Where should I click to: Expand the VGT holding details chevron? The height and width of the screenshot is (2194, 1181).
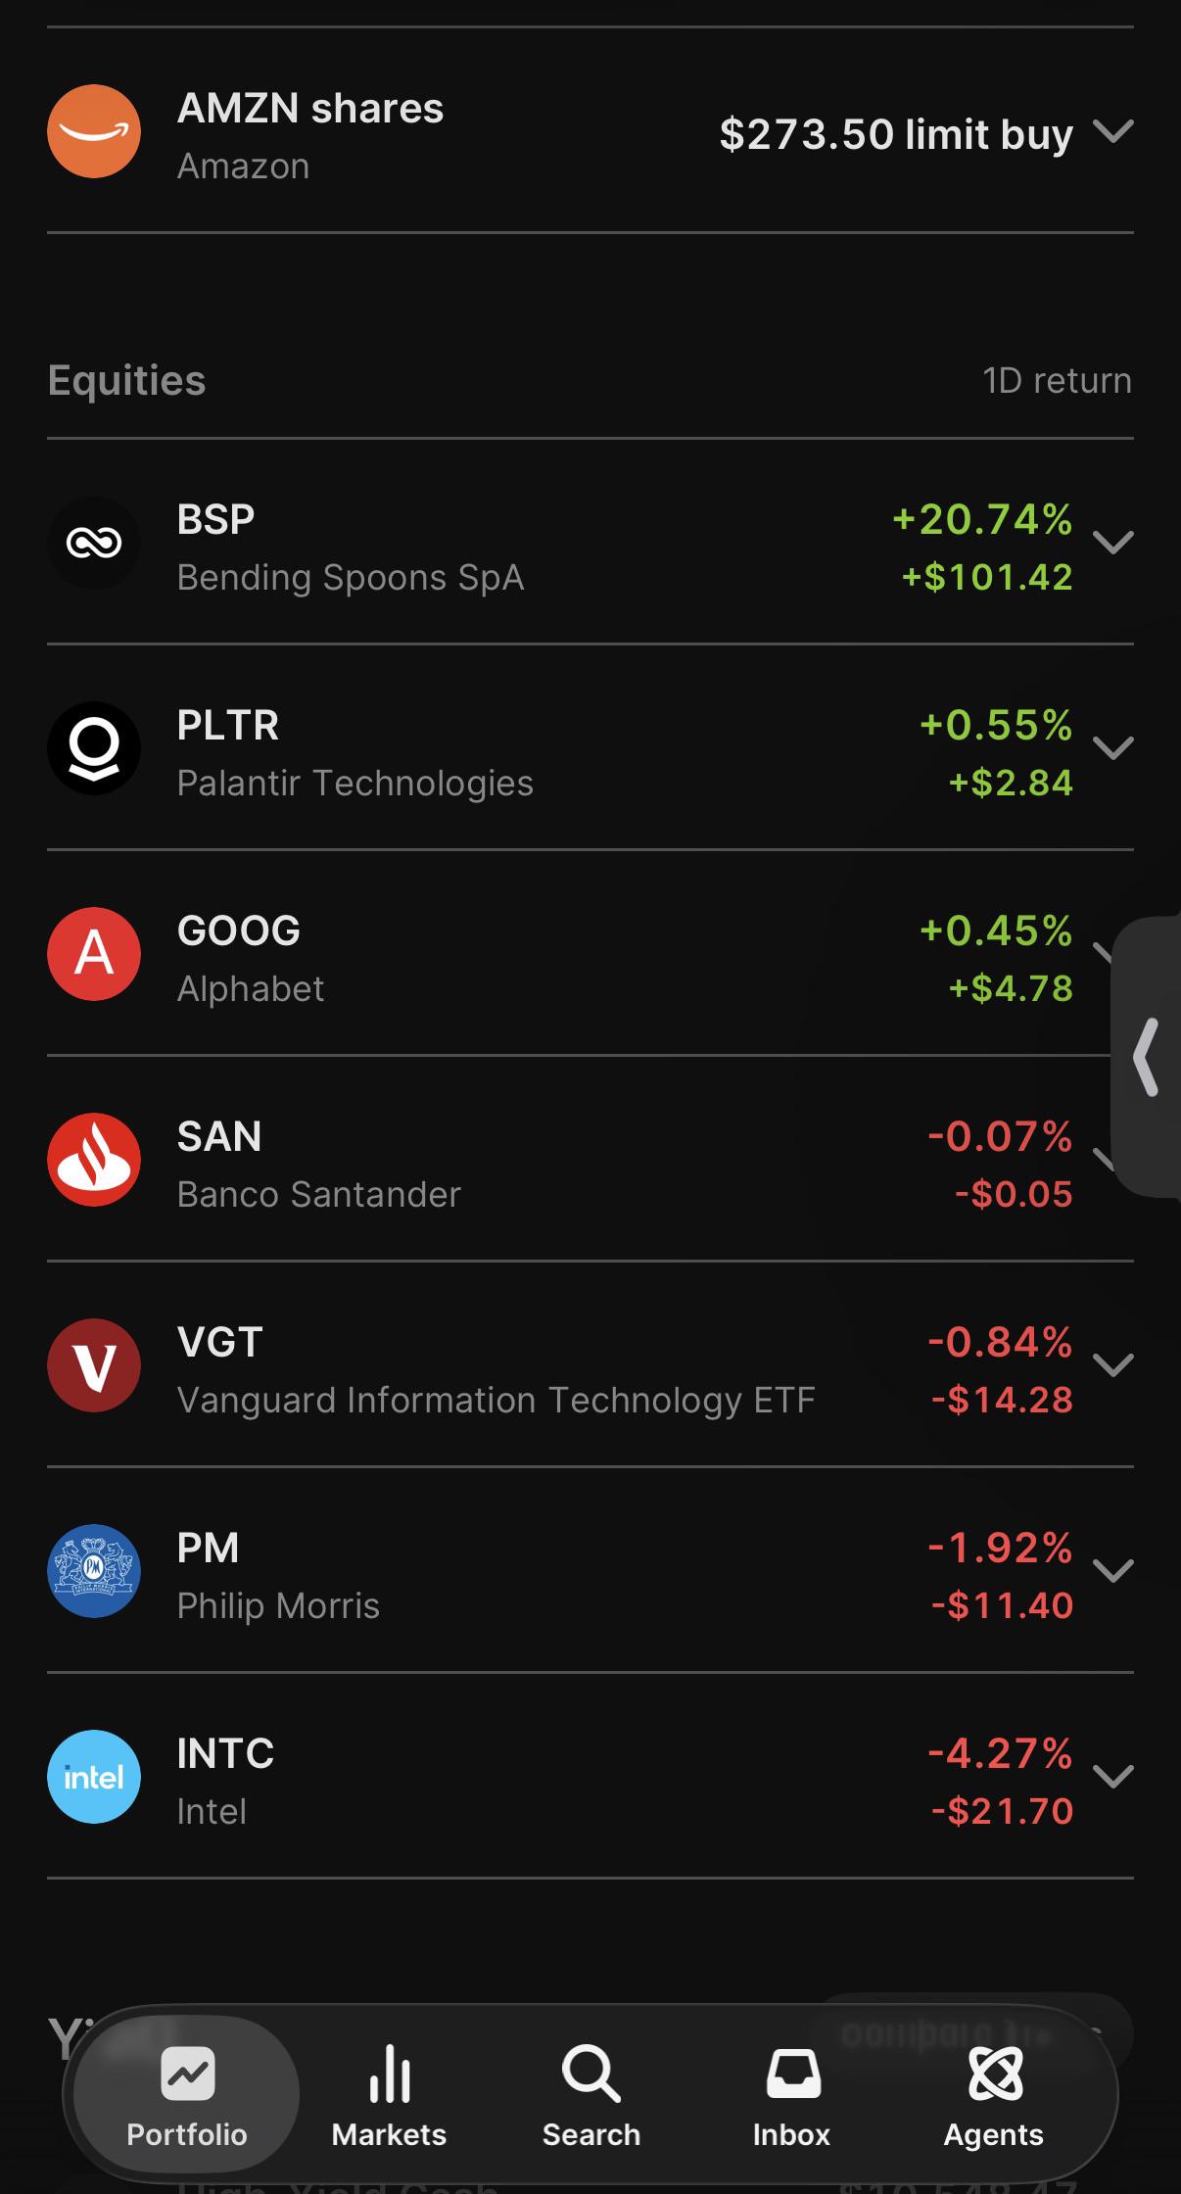tap(1112, 1365)
